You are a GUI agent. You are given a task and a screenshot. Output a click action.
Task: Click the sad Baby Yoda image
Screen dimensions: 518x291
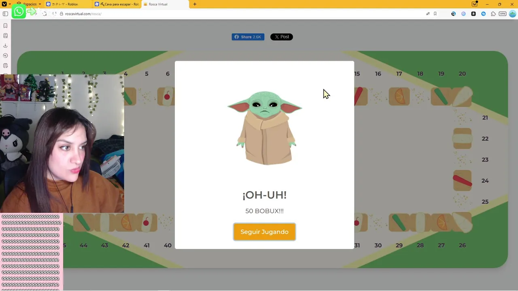(x=265, y=128)
